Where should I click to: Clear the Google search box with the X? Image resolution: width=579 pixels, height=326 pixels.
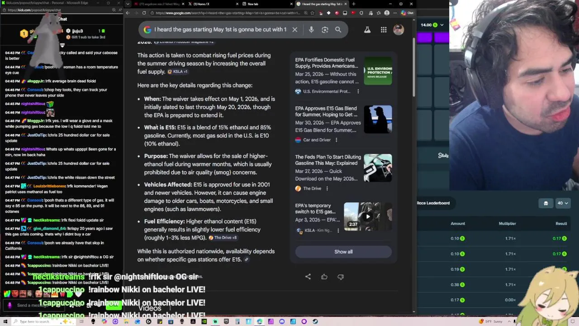[x=294, y=29]
